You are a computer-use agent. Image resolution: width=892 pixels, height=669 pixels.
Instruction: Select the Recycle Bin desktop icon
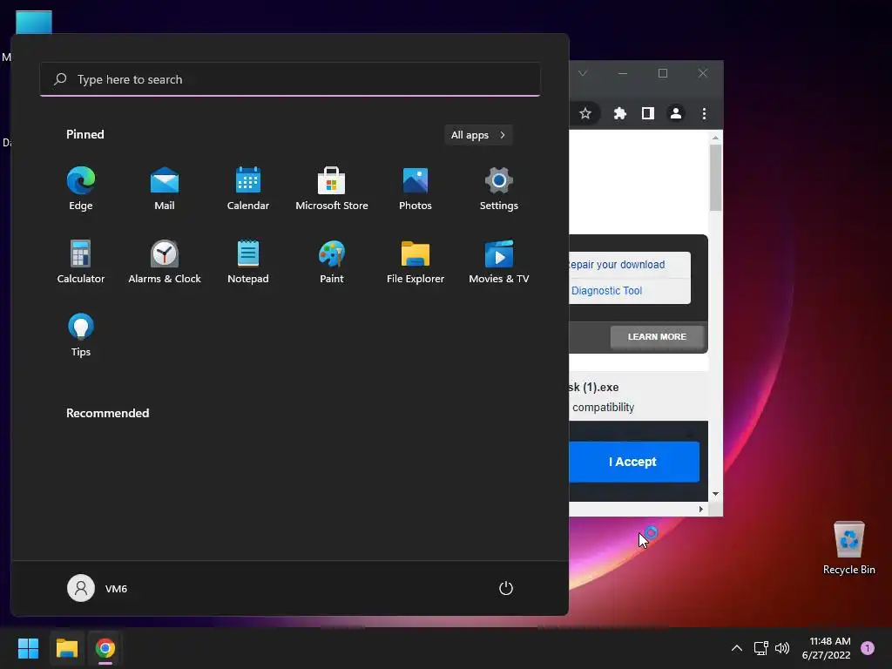pyautogui.click(x=848, y=549)
